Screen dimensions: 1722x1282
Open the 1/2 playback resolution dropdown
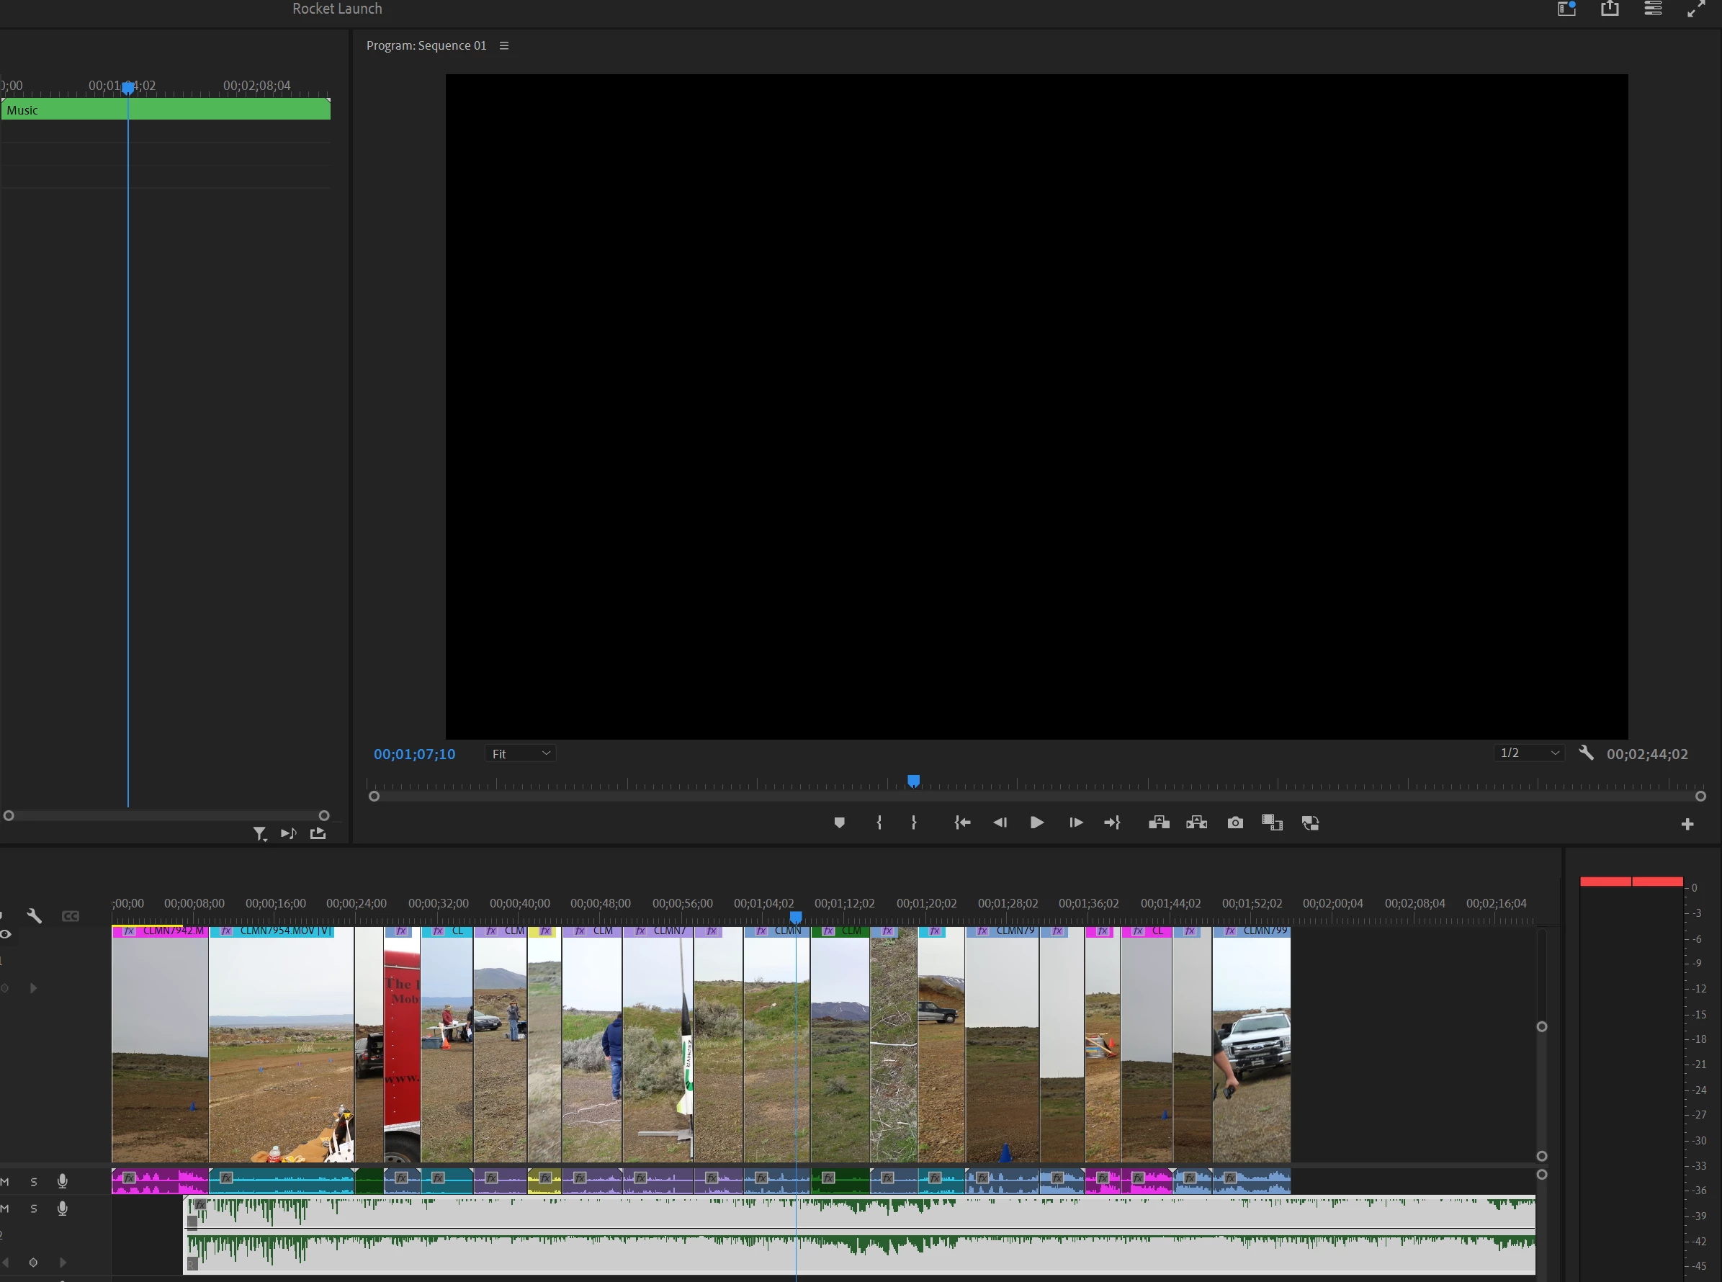[1528, 753]
